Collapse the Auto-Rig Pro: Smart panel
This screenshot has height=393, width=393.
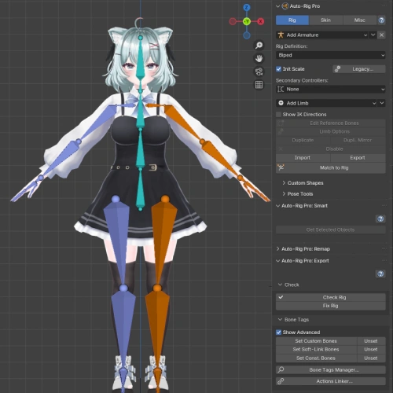[x=302, y=206]
